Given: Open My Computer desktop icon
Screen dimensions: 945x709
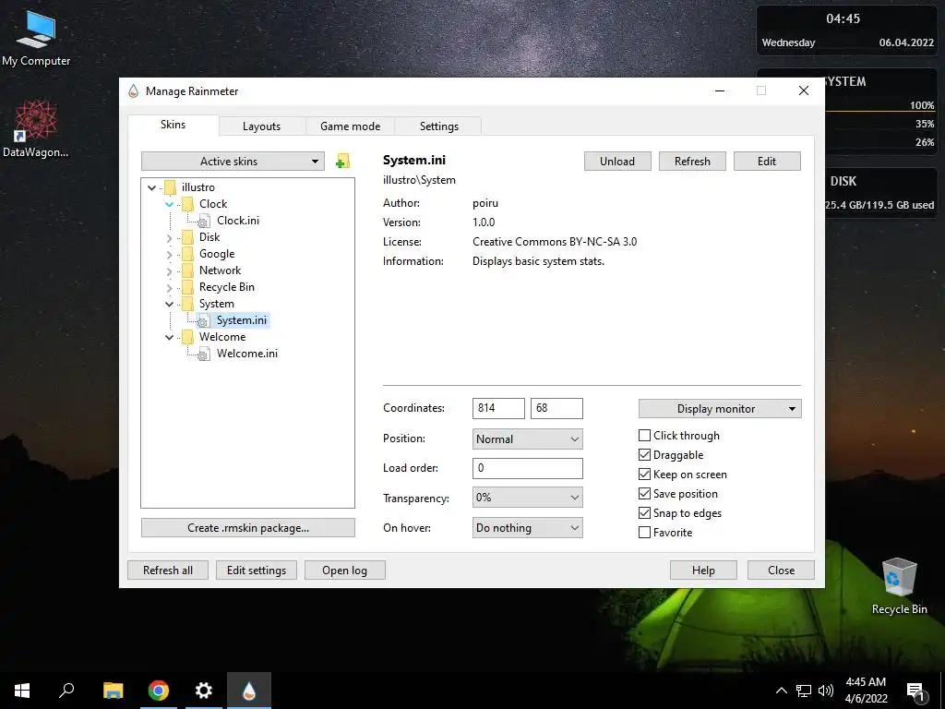Looking at the screenshot, I should click(36, 38).
